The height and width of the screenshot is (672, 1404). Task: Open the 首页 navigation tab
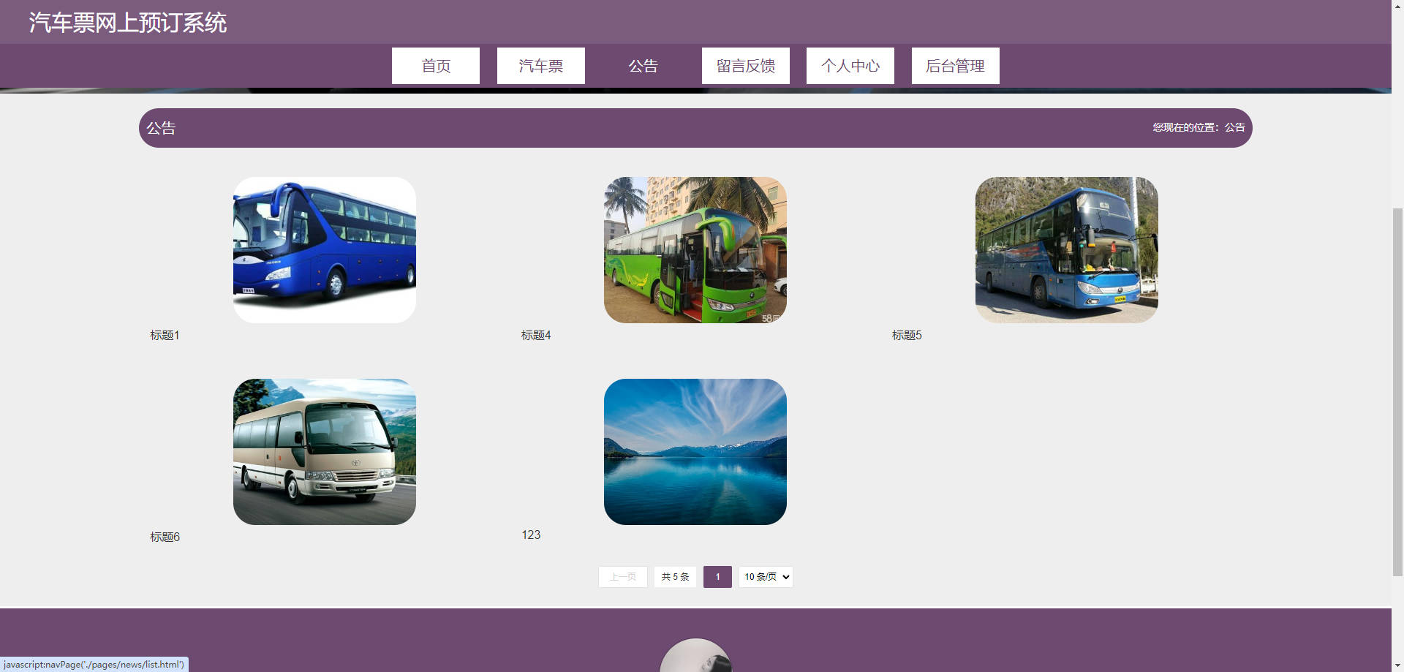436,66
